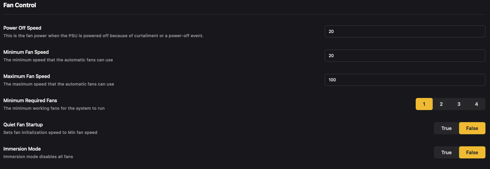Click the Immersion Mode setting label
490x169 pixels.
coord(22,149)
